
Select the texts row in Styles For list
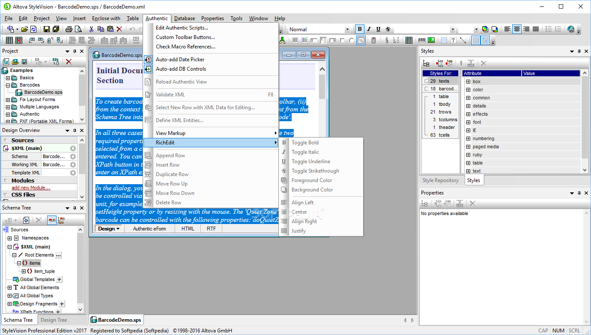(x=440, y=81)
